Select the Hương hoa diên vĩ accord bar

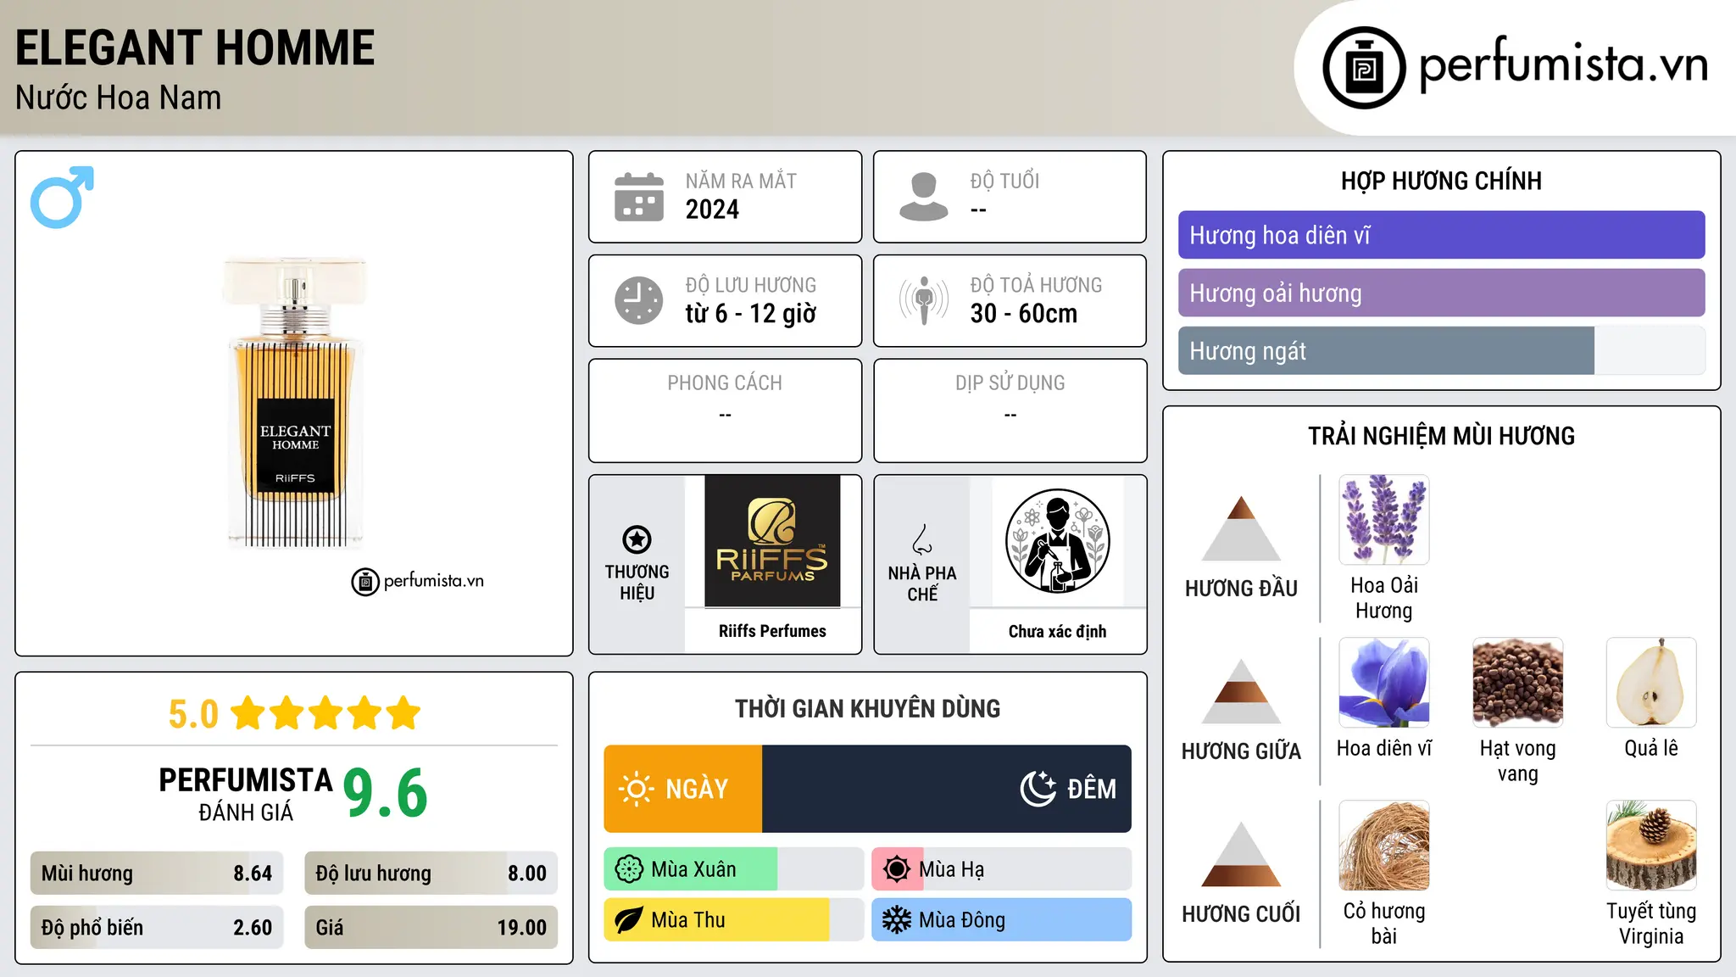(1441, 235)
